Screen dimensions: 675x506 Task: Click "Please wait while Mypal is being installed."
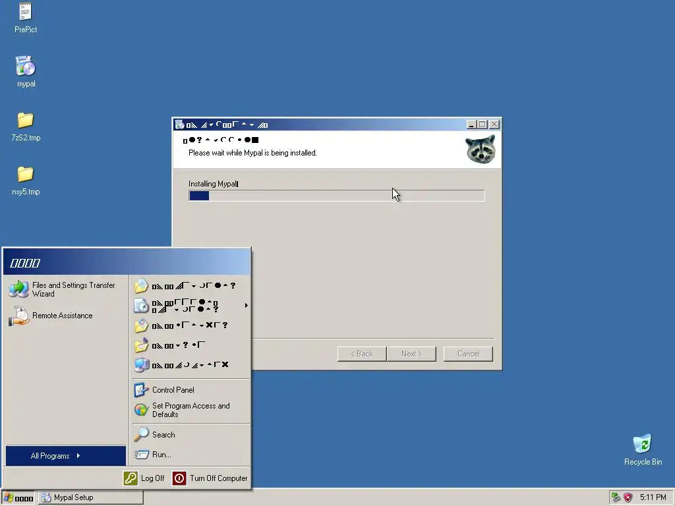252,153
